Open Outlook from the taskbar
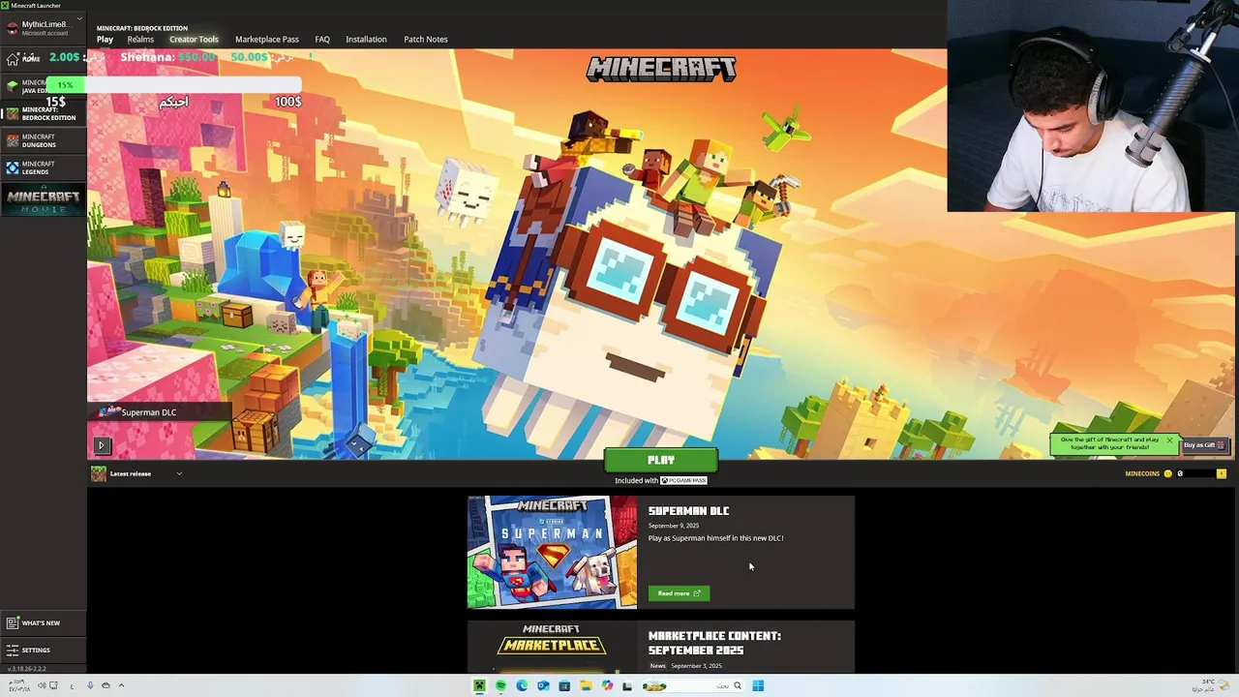The image size is (1239, 697). 543,685
